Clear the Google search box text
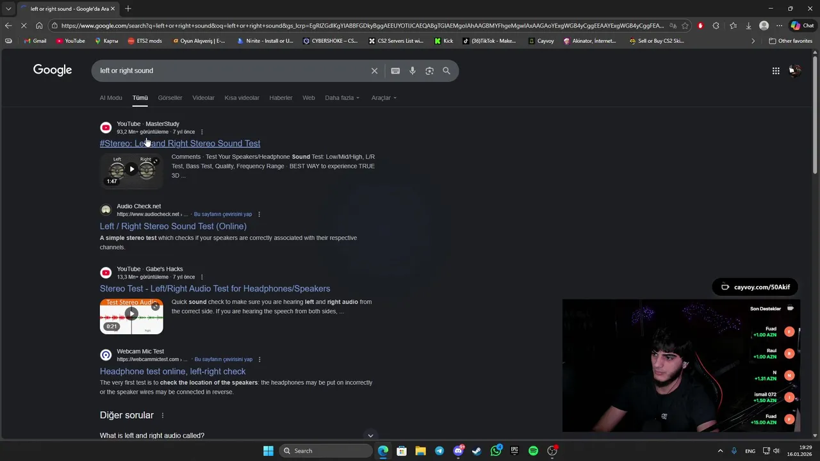Image resolution: width=820 pixels, height=461 pixels. (x=374, y=70)
